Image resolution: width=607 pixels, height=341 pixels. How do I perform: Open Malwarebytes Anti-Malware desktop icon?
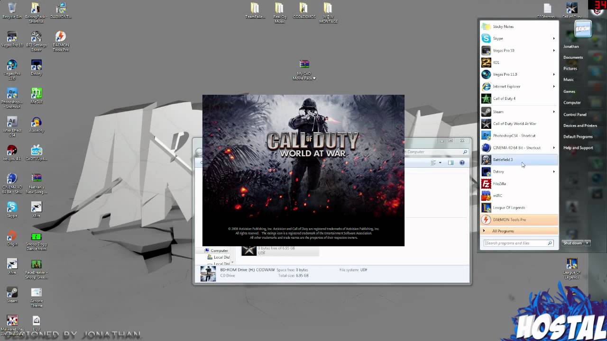pyautogui.click(x=12, y=325)
